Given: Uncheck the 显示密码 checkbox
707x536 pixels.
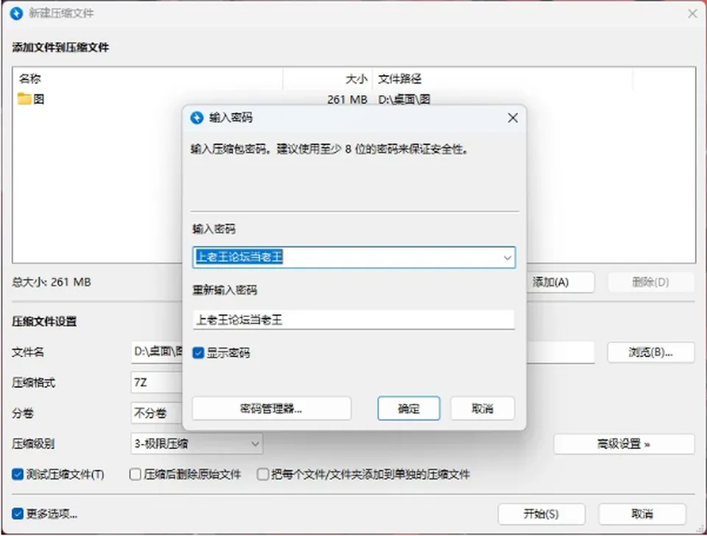Looking at the screenshot, I should (x=198, y=352).
